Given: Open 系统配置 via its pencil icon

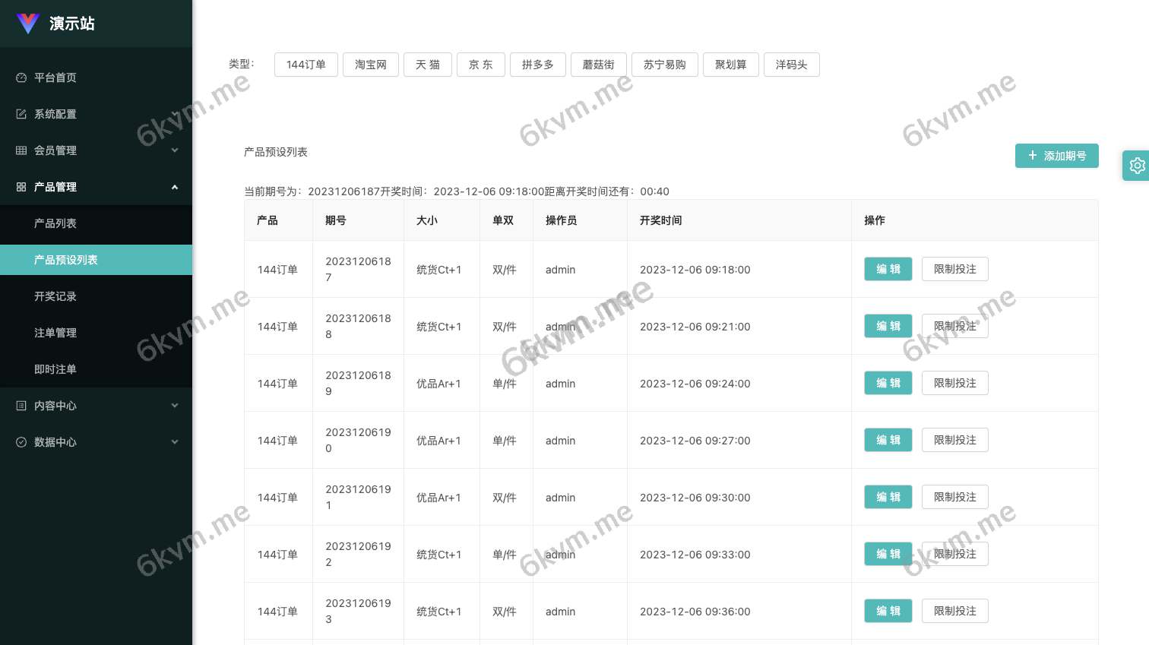Looking at the screenshot, I should click(21, 114).
